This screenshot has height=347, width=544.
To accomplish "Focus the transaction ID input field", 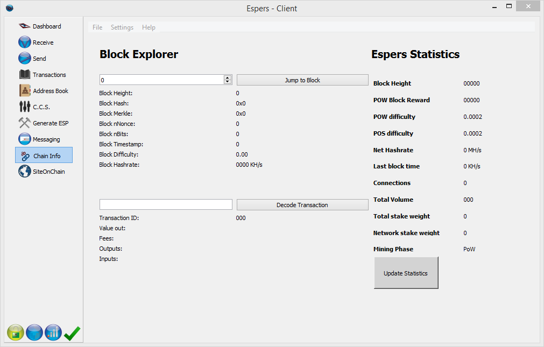I will pos(166,204).
